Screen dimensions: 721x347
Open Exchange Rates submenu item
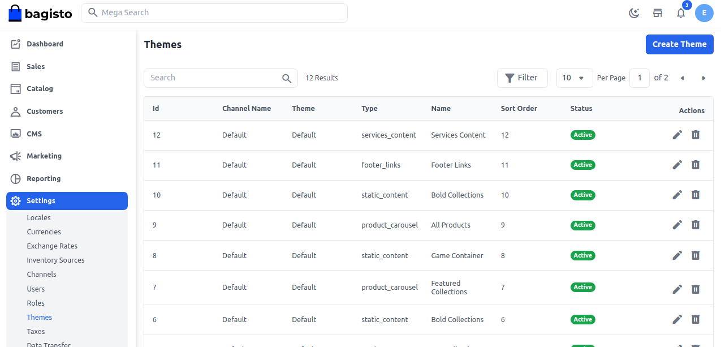click(52, 246)
